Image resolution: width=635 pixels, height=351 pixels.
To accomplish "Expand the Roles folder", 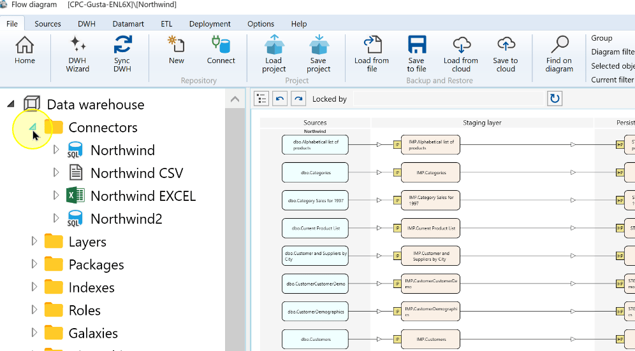I will 34,310.
